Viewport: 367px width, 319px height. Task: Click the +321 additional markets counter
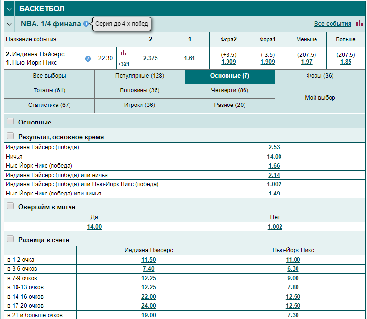point(123,64)
